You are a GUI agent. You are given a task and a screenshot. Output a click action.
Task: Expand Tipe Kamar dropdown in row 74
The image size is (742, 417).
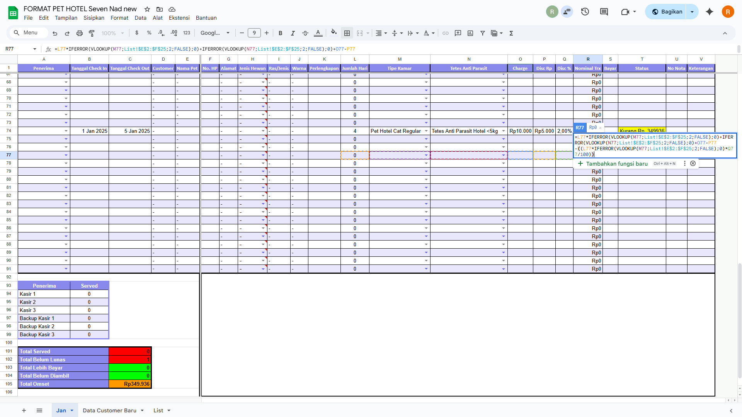click(x=426, y=131)
